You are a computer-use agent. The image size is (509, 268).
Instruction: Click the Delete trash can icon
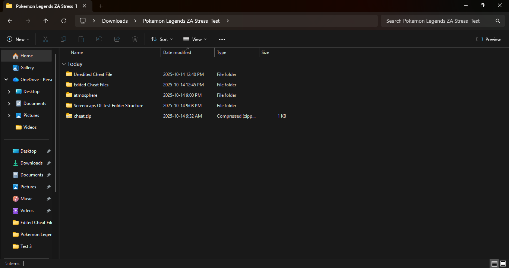pyautogui.click(x=135, y=39)
